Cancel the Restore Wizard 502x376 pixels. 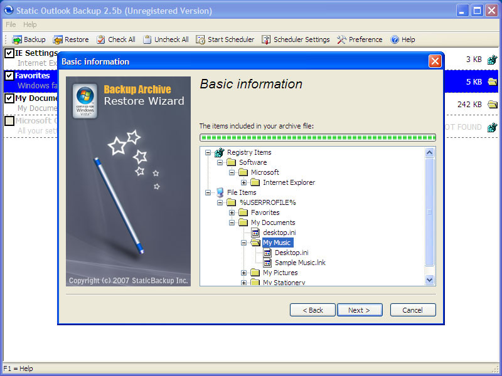[413, 310]
